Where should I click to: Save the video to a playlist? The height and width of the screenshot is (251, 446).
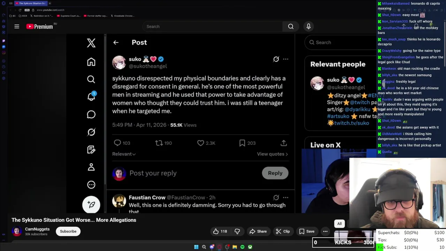(x=307, y=231)
